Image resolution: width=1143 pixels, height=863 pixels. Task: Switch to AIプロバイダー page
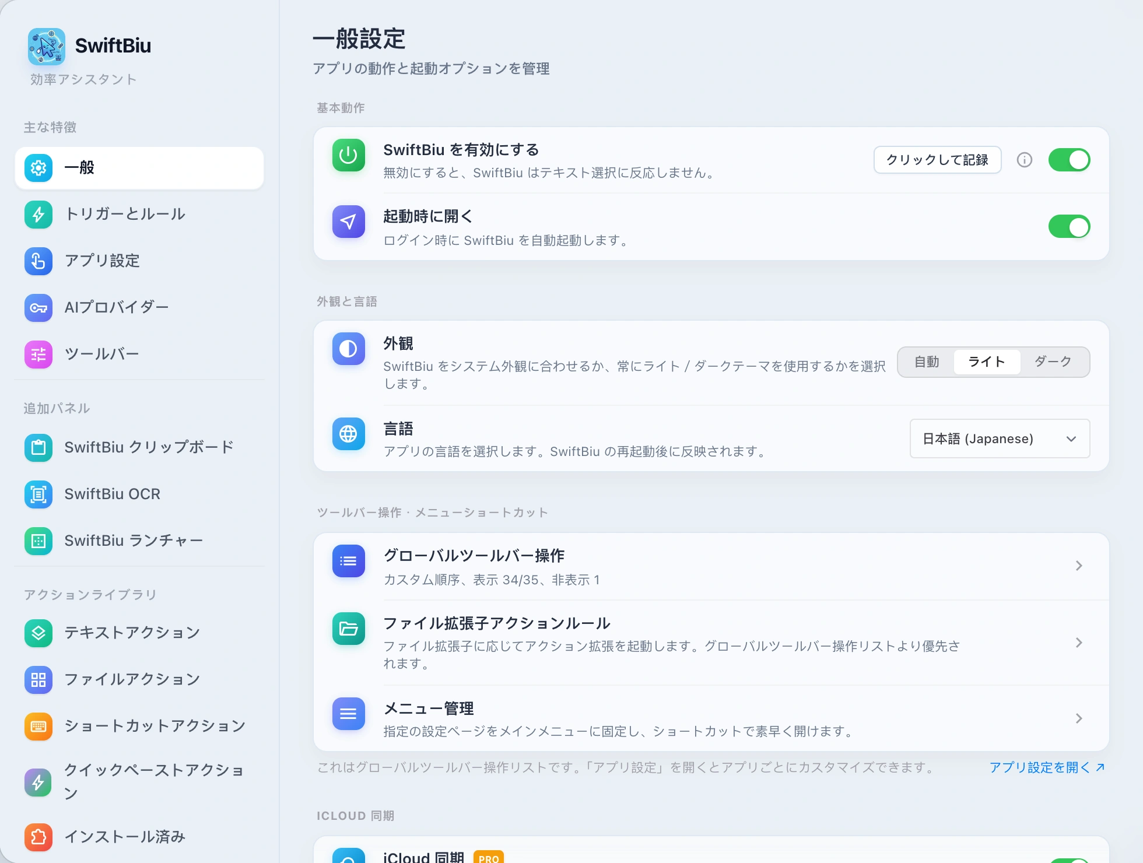(x=139, y=308)
